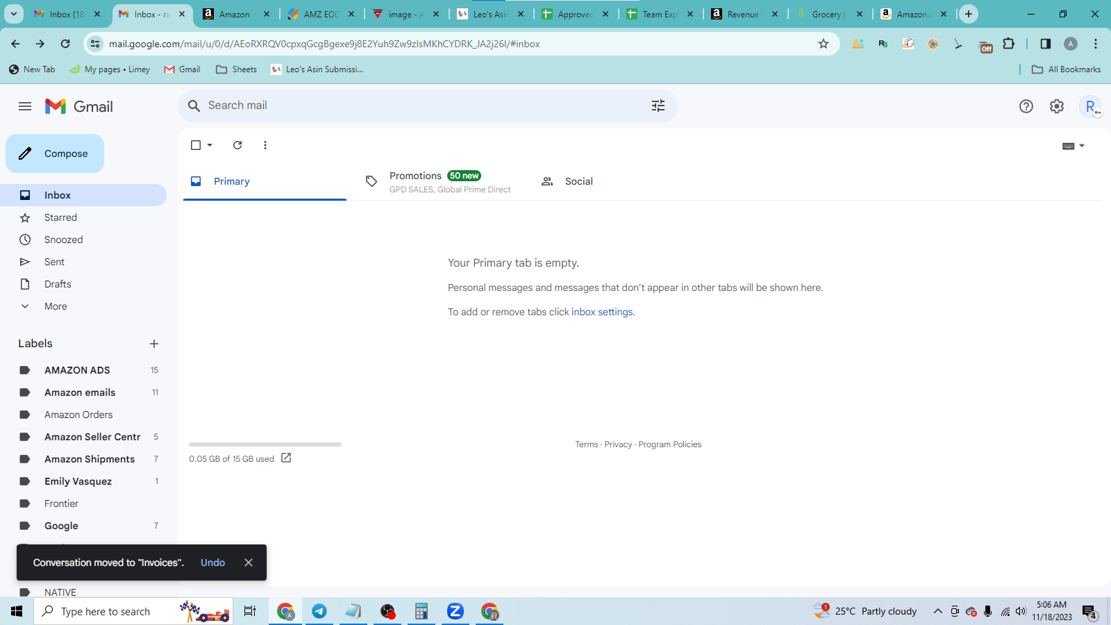Reload the browser page
Viewport: 1111px width, 625px height.
pos(65,44)
